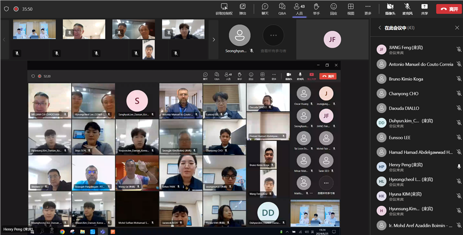463x235 pixels.
Task: Click the 共享 share screen icon
Action: coord(424,6)
